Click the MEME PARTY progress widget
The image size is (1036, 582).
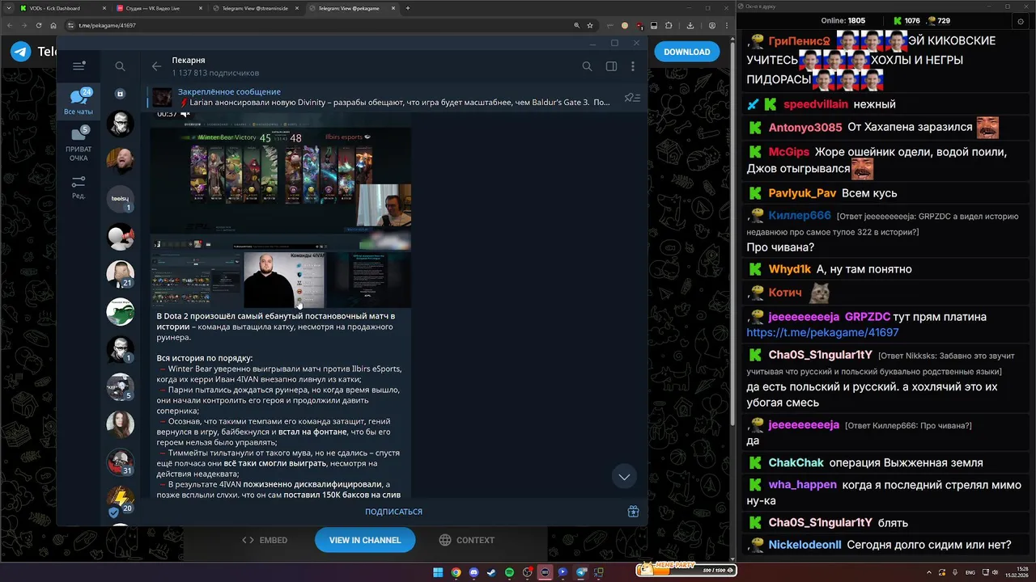pyautogui.click(x=686, y=570)
